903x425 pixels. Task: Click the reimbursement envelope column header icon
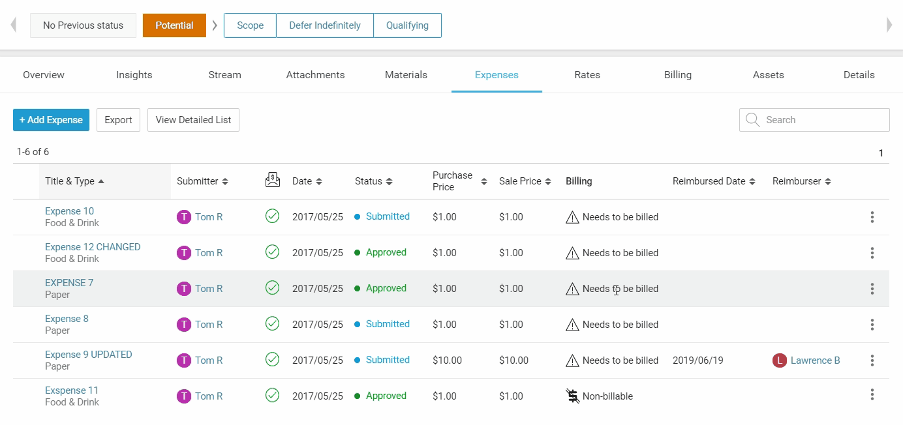pos(272,181)
